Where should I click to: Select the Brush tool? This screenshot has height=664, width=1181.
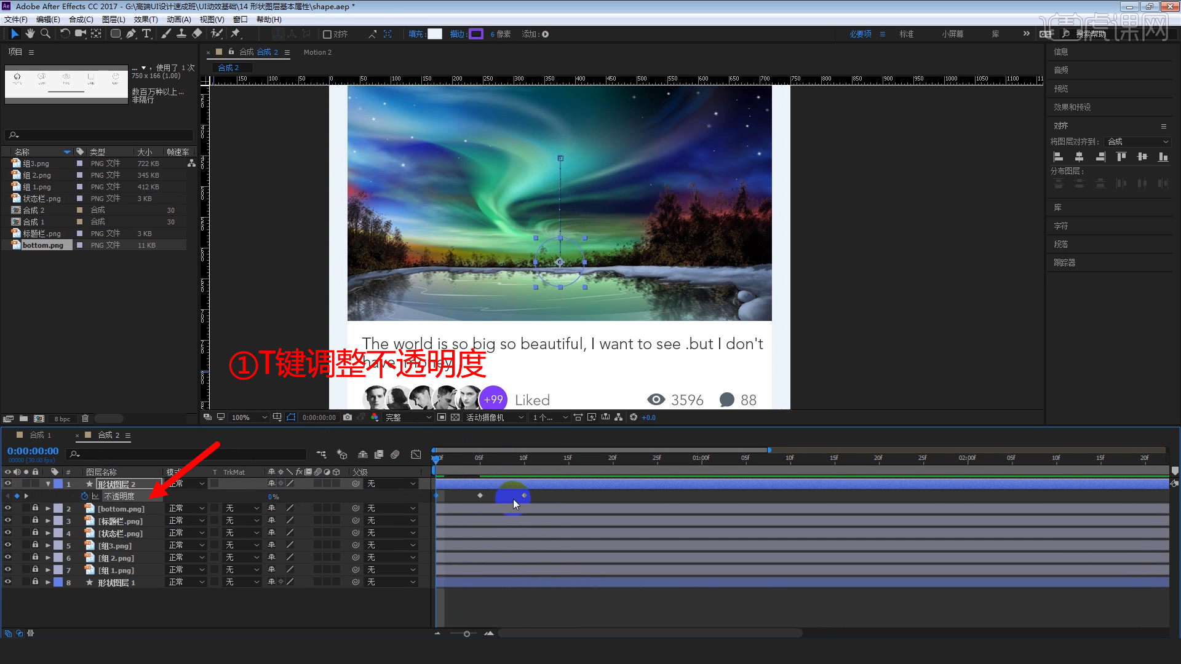click(166, 34)
